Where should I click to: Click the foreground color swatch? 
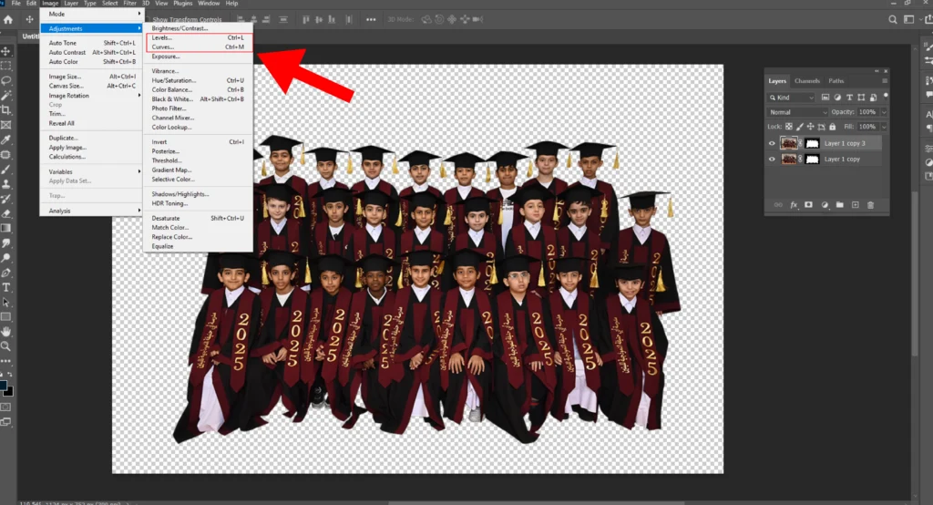[x=5, y=386]
